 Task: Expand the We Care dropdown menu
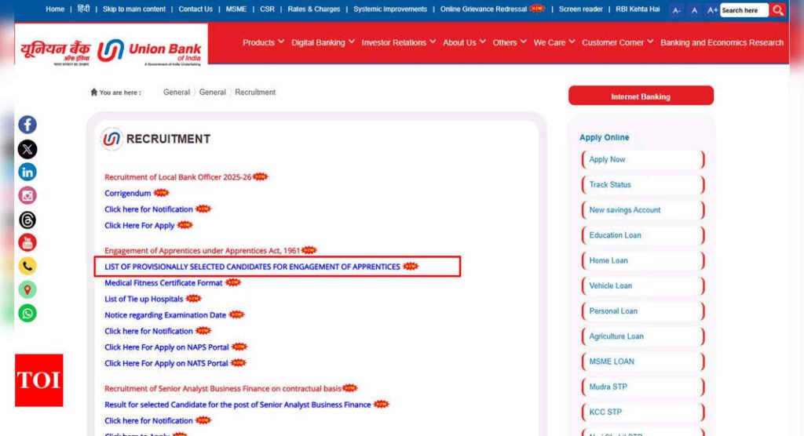pyautogui.click(x=554, y=42)
